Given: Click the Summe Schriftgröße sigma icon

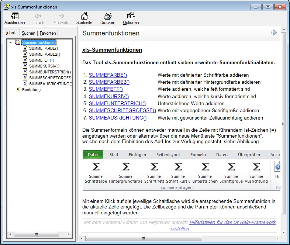Looking at the screenshot, I should 231,167.
